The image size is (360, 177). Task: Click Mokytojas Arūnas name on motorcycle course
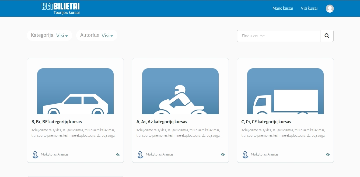[x=160, y=154]
